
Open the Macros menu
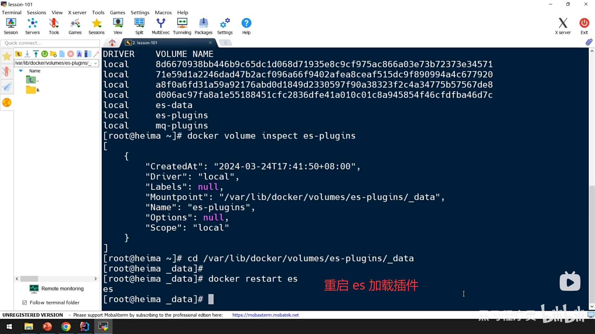click(163, 12)
